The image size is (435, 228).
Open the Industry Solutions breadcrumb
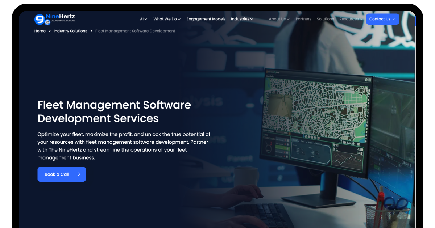click(70, 31)
